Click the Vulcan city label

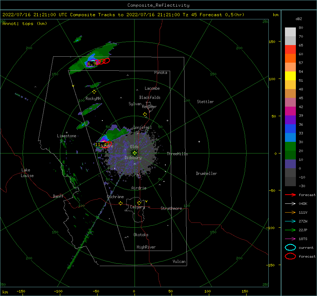tap(179, 262)
